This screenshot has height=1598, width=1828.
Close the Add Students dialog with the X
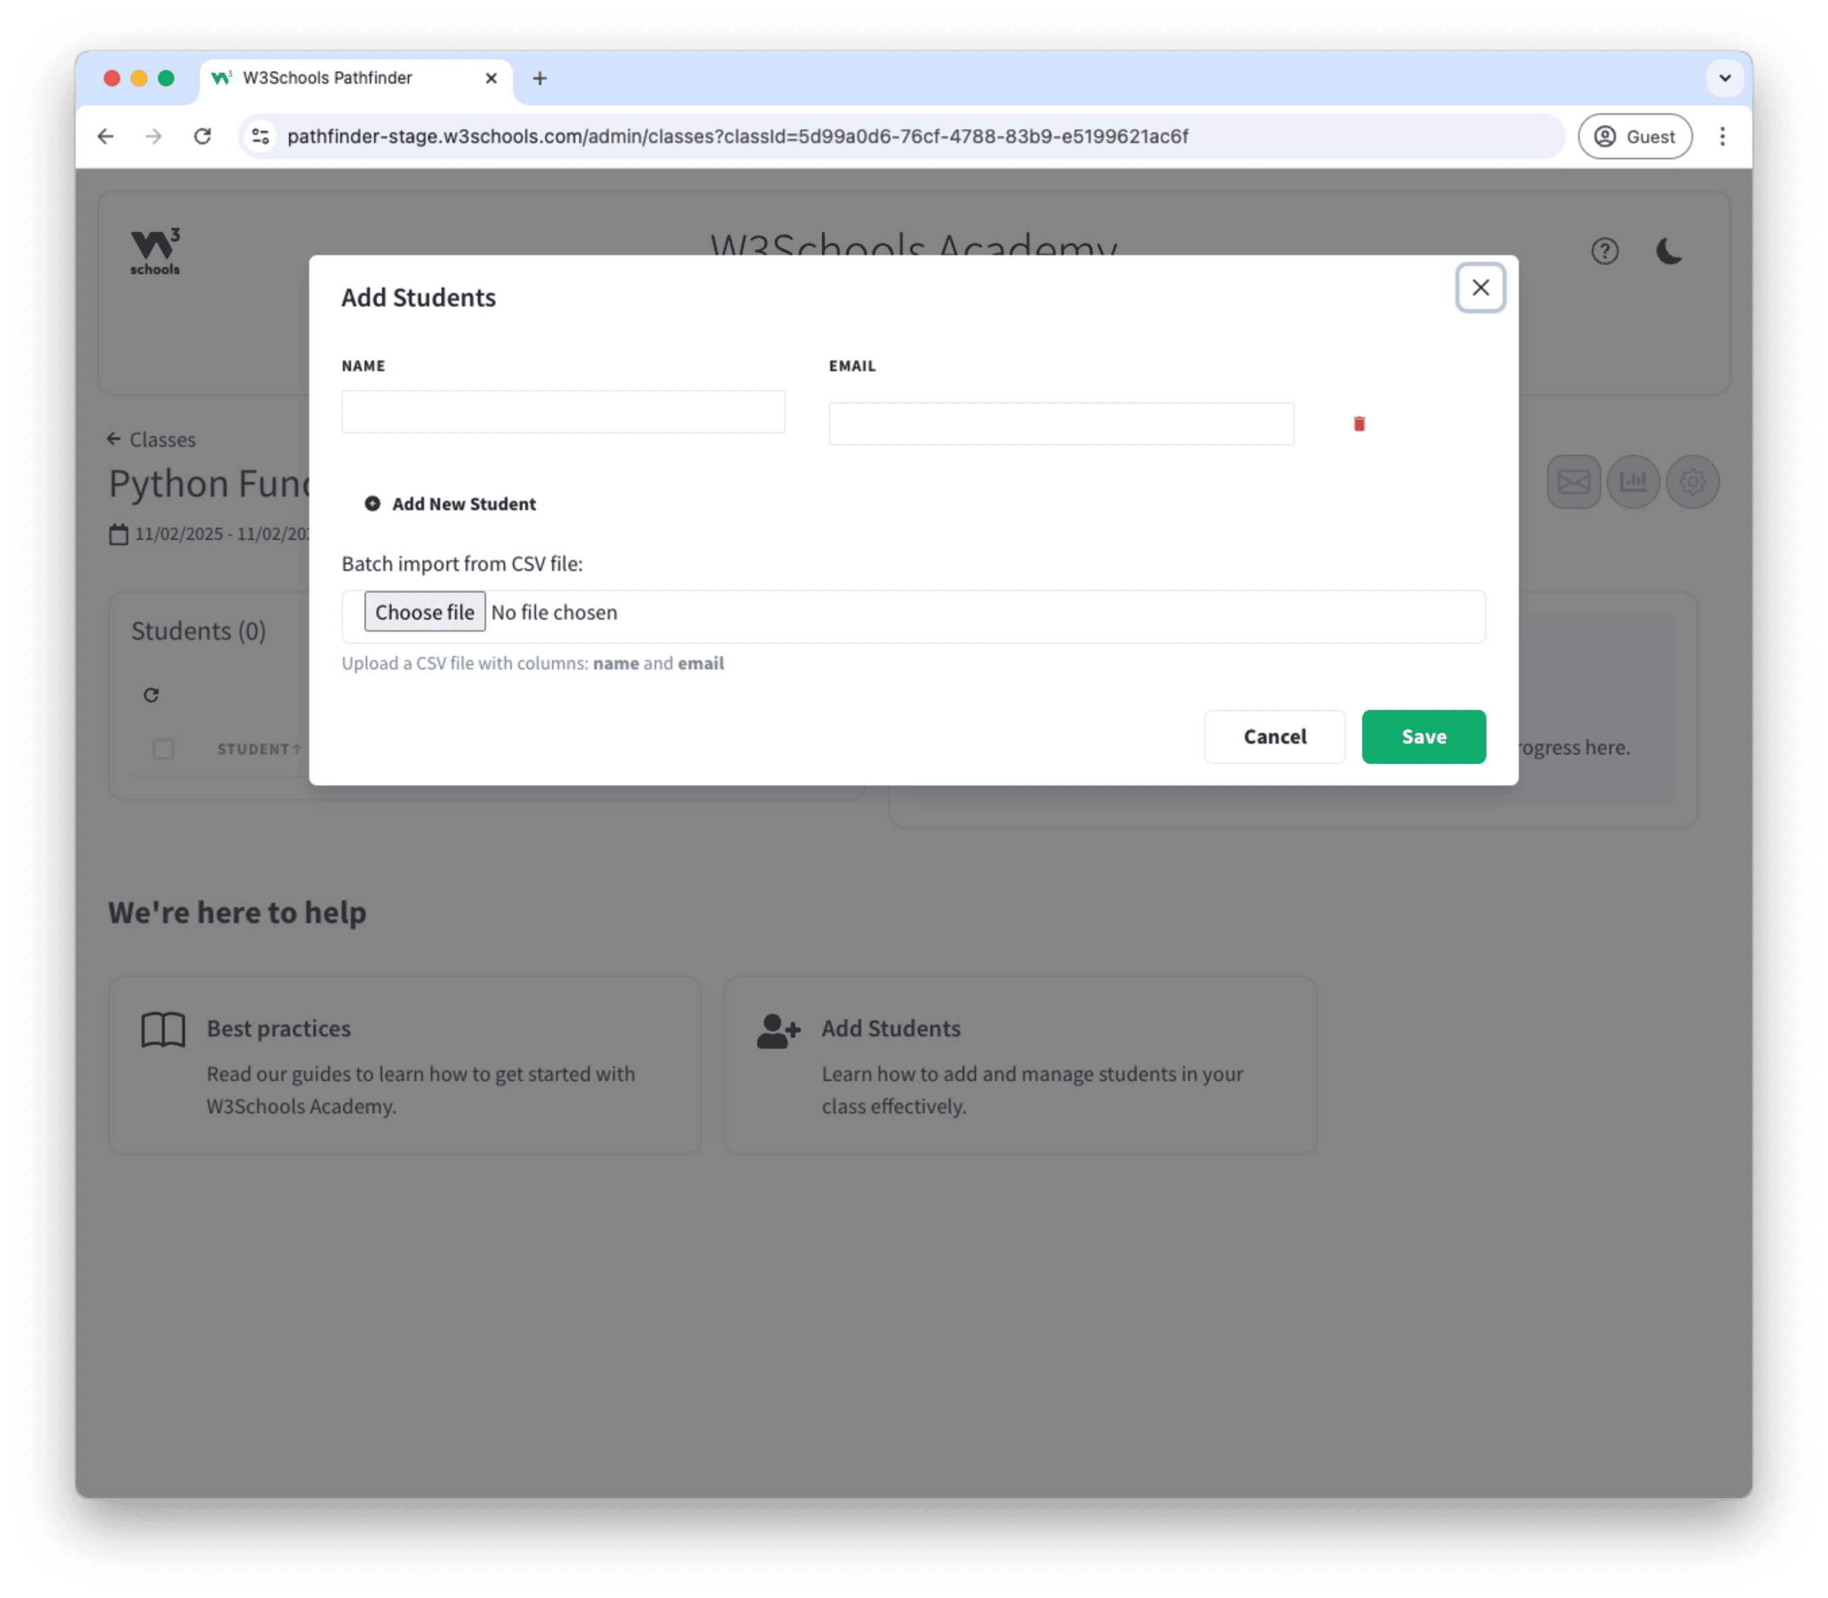pos(1480,288)
